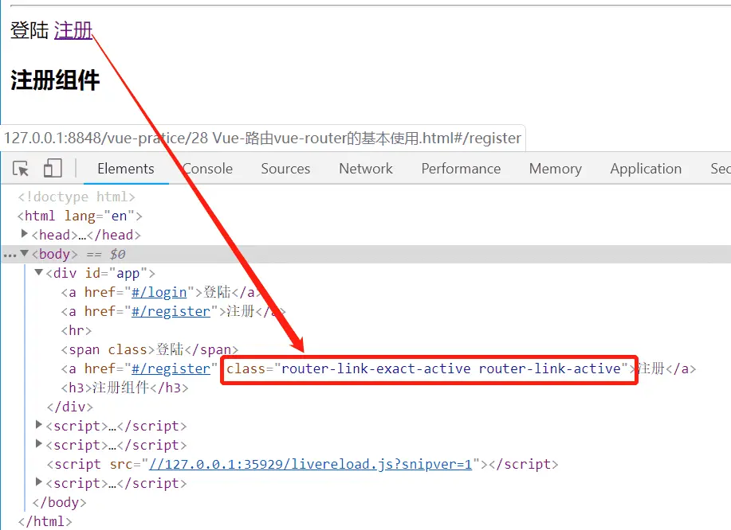Toggle the device toolbar icon
The height and width of the screenshot is (530, 731).
(53, 169)
